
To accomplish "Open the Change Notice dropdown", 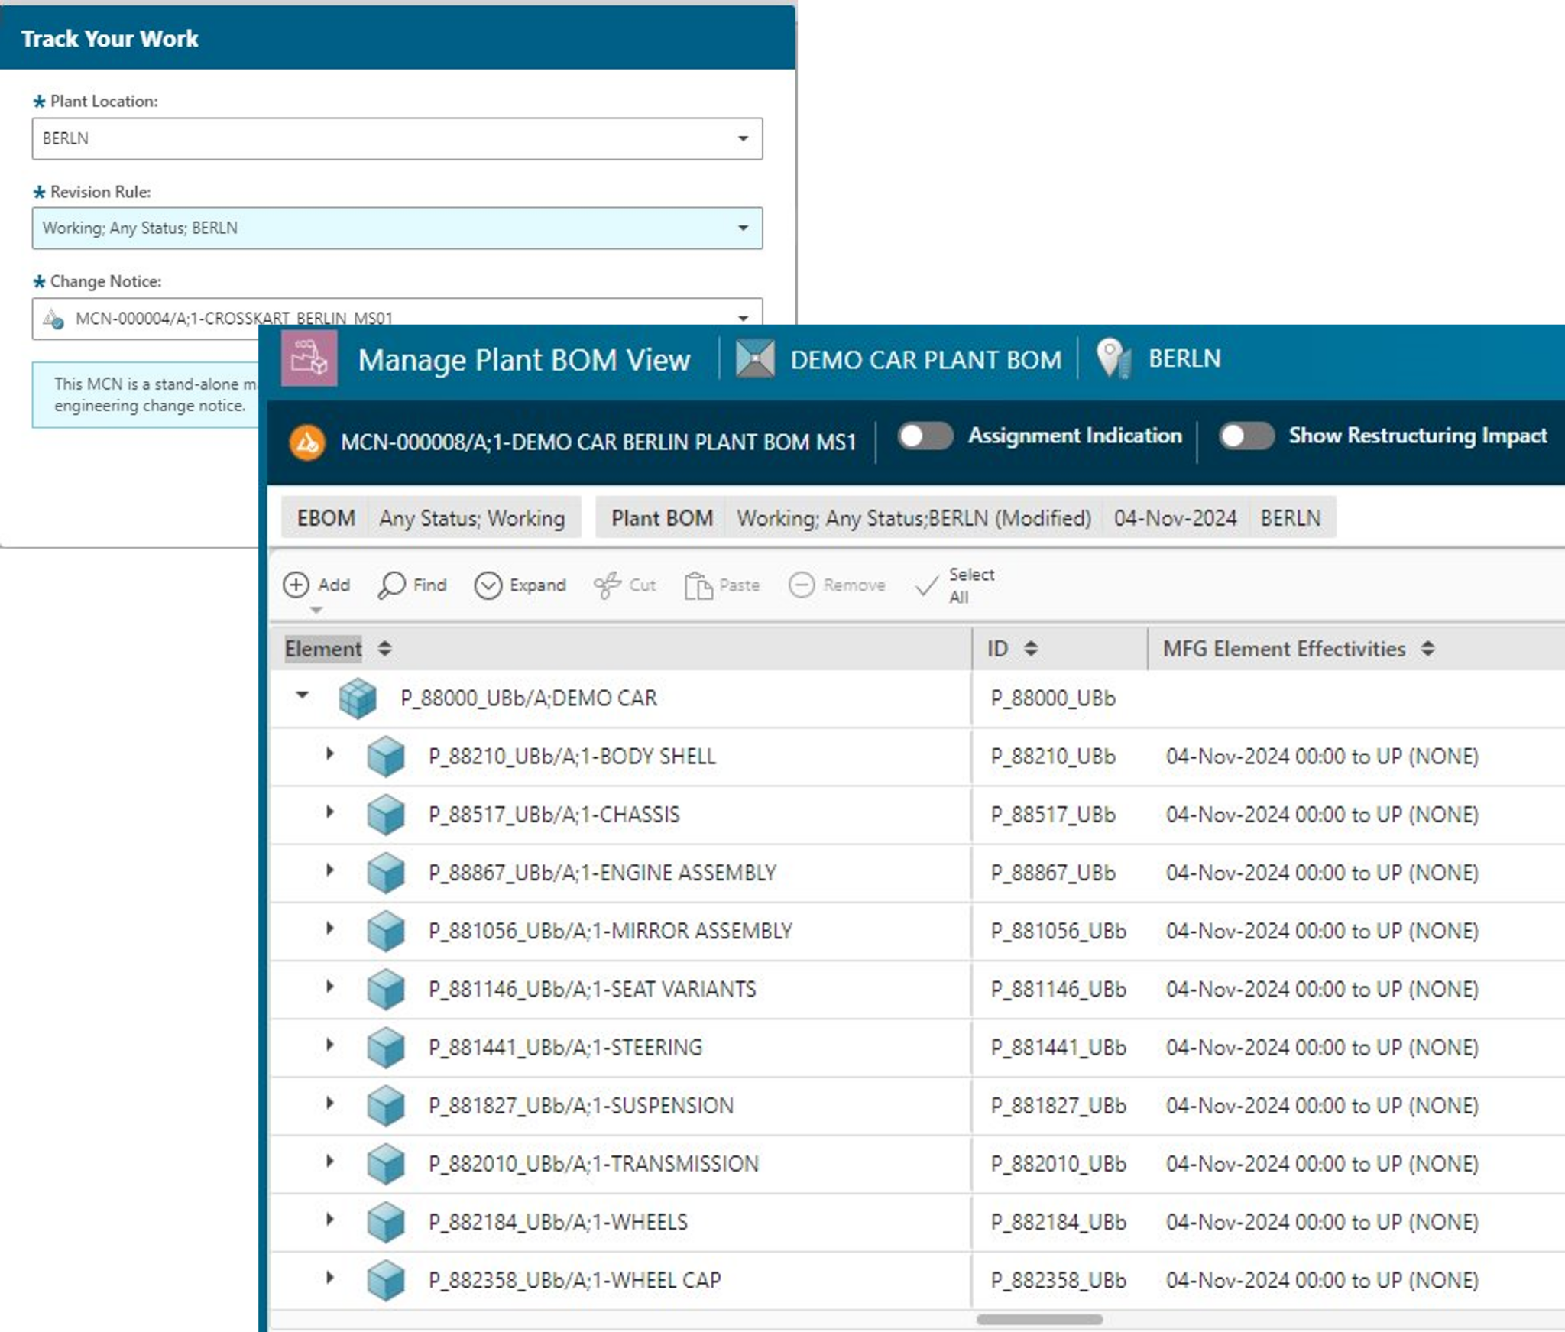I will 742,316.
